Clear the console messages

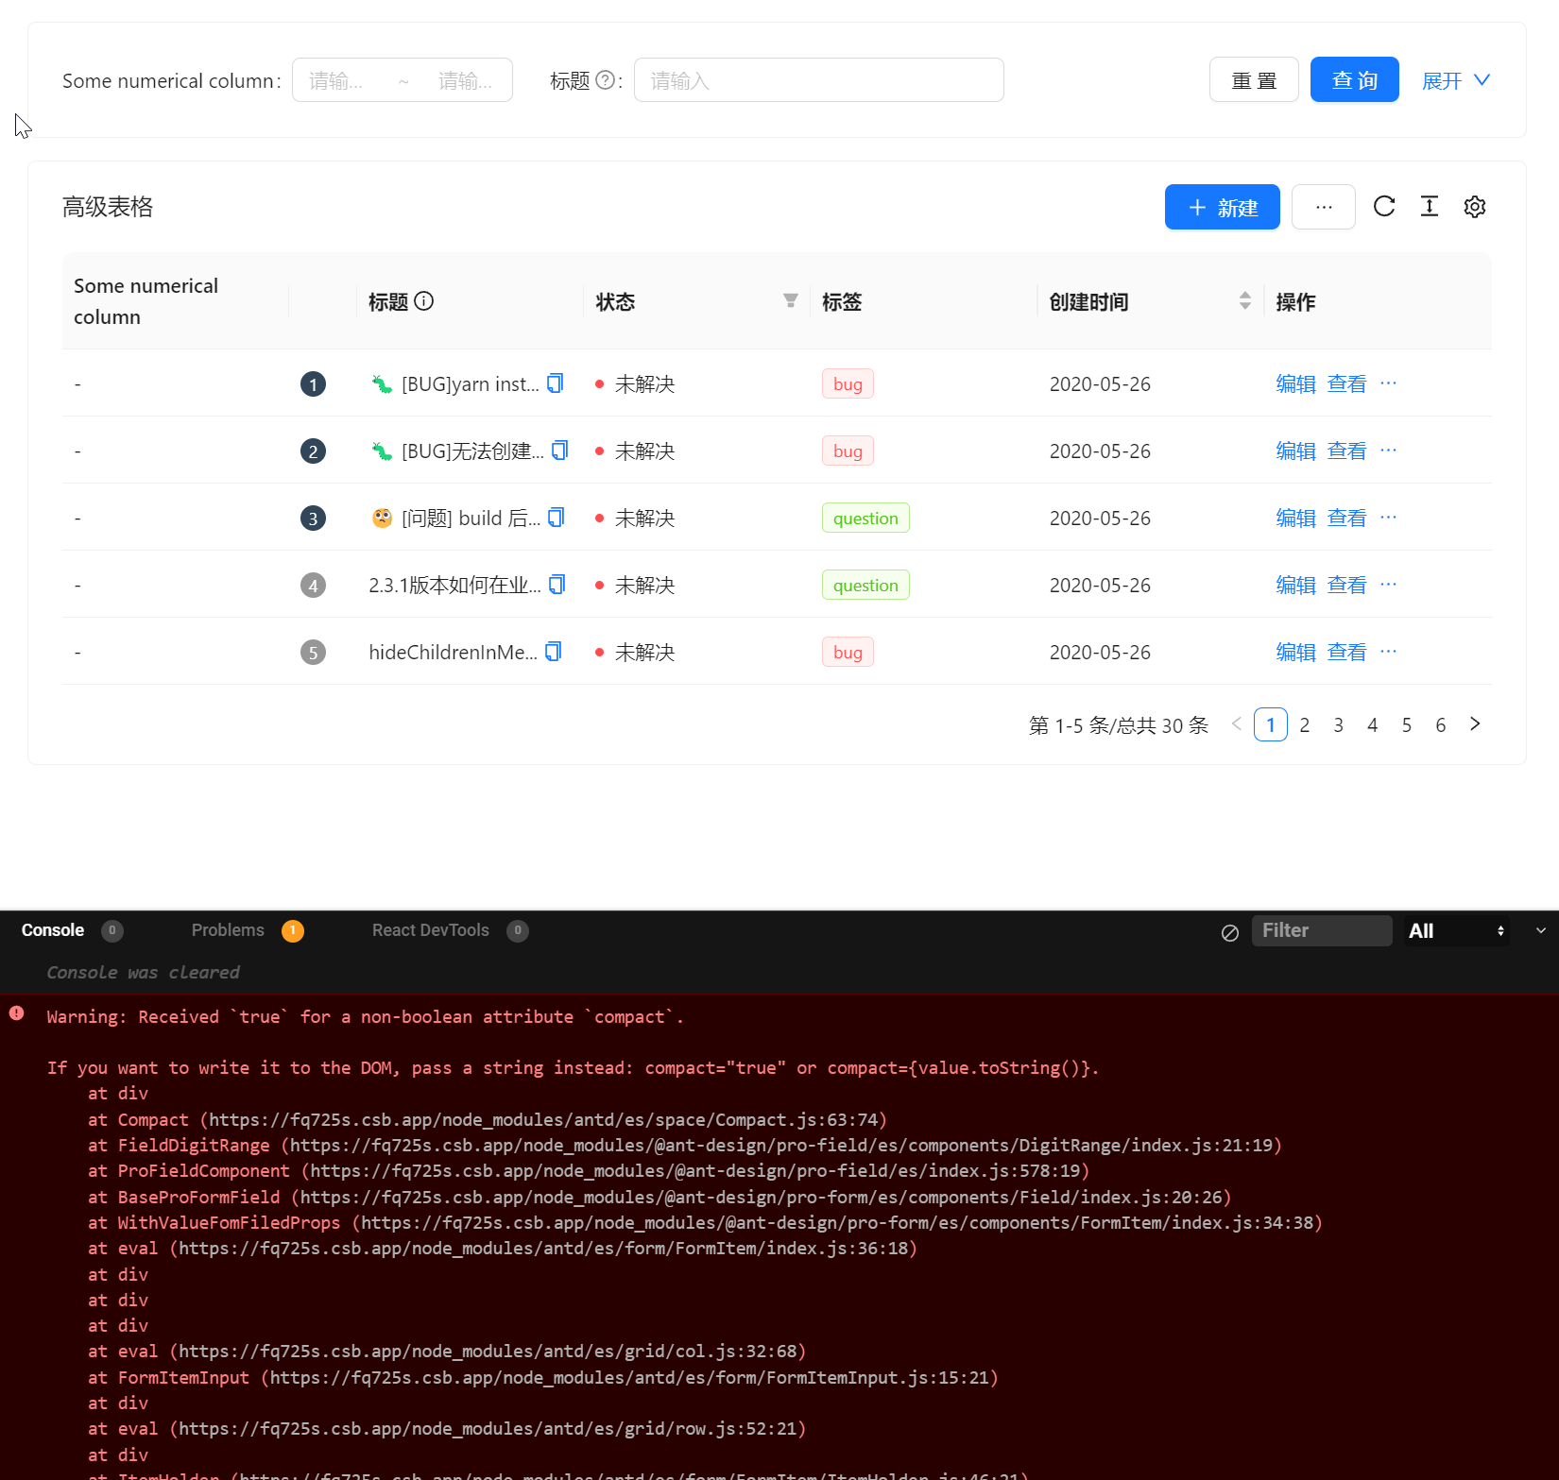[x=1230, y=932]
